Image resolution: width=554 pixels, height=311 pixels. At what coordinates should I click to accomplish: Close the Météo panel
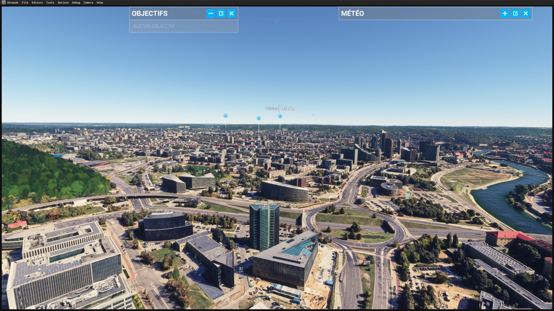point(526,14)
